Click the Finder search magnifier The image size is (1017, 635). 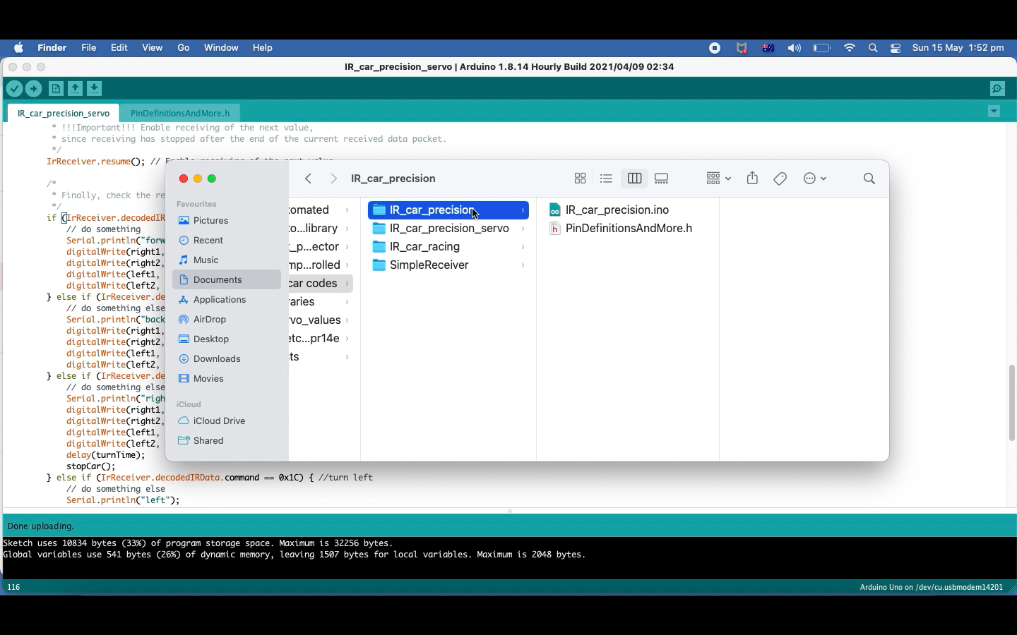[869, 179]
